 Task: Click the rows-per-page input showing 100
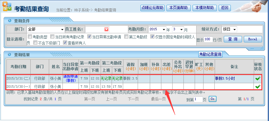(x=208, y=39)
